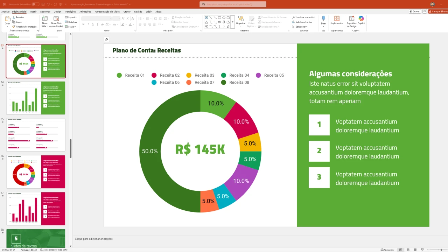448x252 pixels.
Task: Toggle the Salvamento Automático switch
Action: click(35, 4)
